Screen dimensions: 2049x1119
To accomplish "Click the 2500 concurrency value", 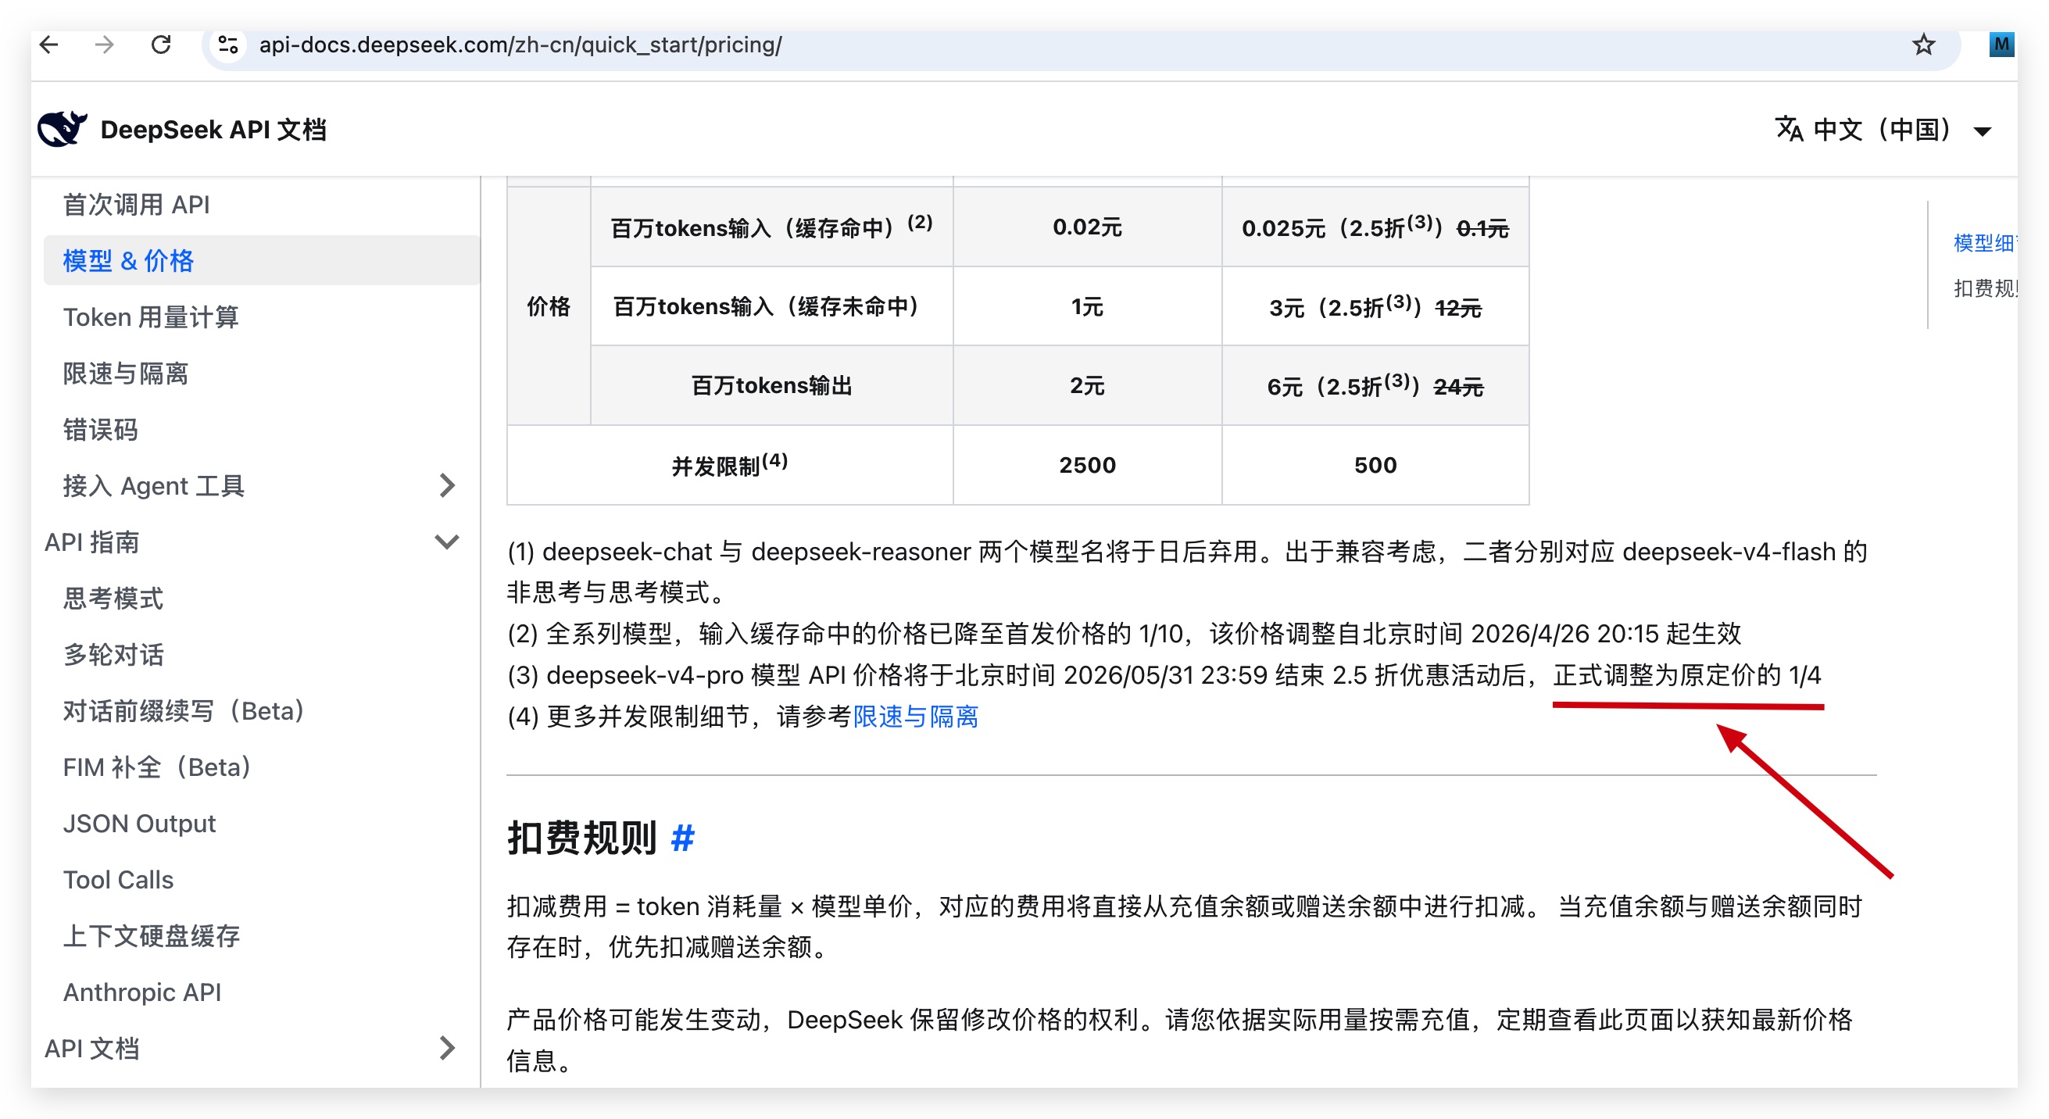I will (1087, 465).
